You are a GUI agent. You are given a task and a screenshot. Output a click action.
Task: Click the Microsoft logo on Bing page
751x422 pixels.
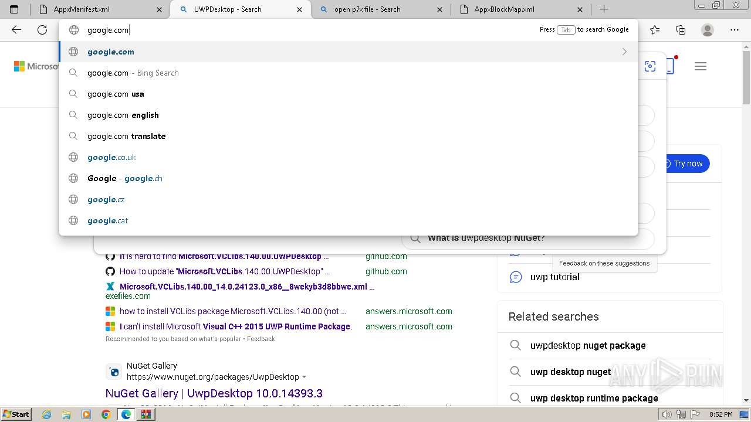point(36,66)
